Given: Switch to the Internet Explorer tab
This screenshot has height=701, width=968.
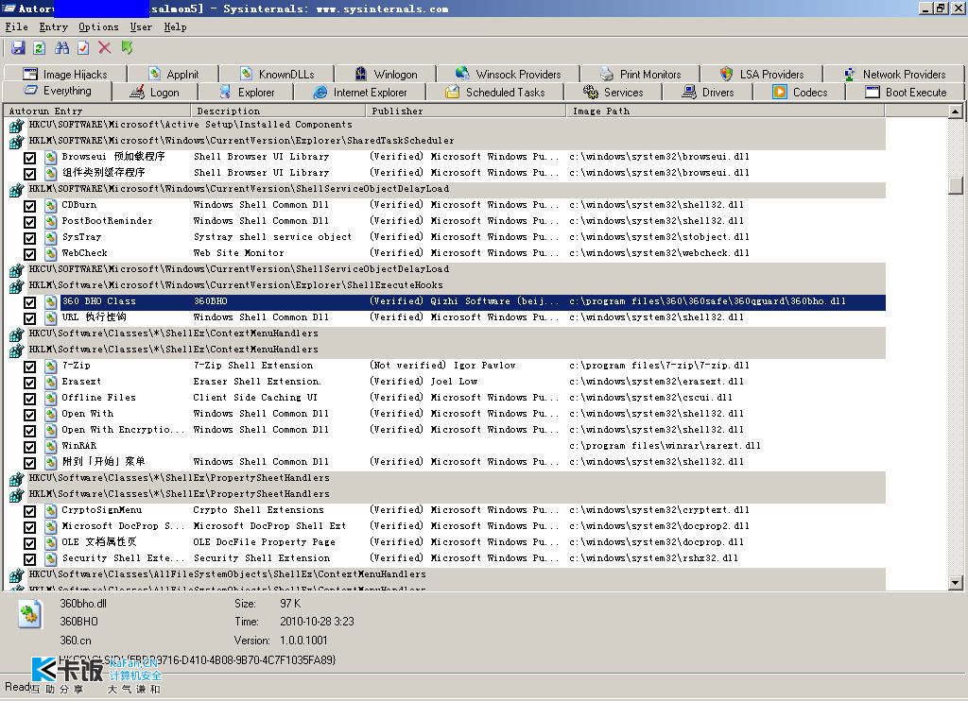Looking at the screenshot, I should (360, 93).
